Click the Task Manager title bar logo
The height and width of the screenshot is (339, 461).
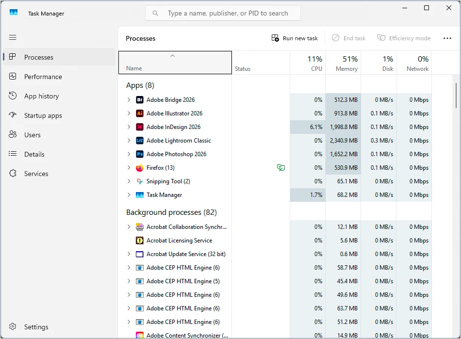(x=14, y=13)
